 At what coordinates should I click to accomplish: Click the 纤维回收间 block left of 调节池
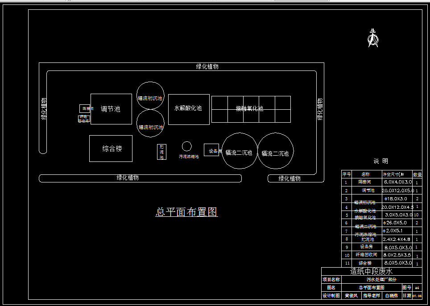(x=83, y=119)
